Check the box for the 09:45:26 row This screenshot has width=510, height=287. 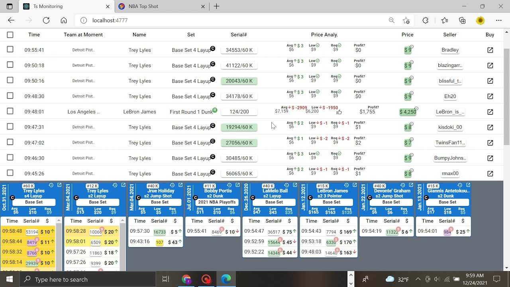pyautogui.click(x=10, y=173)
